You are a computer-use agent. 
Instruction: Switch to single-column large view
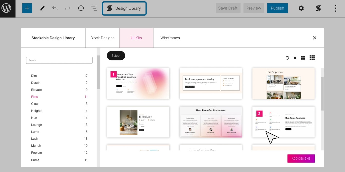click(x=295, y=58)
